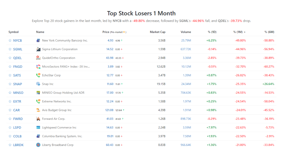The image size is (283, 148).
Task: Click the MINISO Group logo icon
Action: pyautogui.click(x=38, y=93)
